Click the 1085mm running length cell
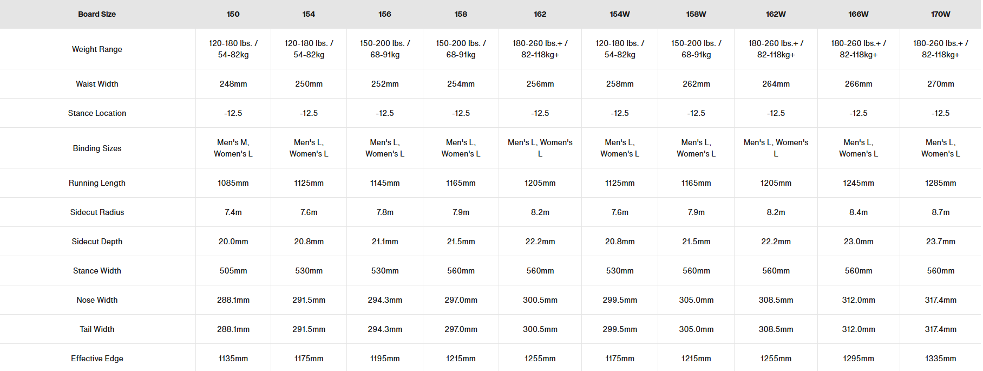The image size is (983, 371). click(x=233, y=183)
